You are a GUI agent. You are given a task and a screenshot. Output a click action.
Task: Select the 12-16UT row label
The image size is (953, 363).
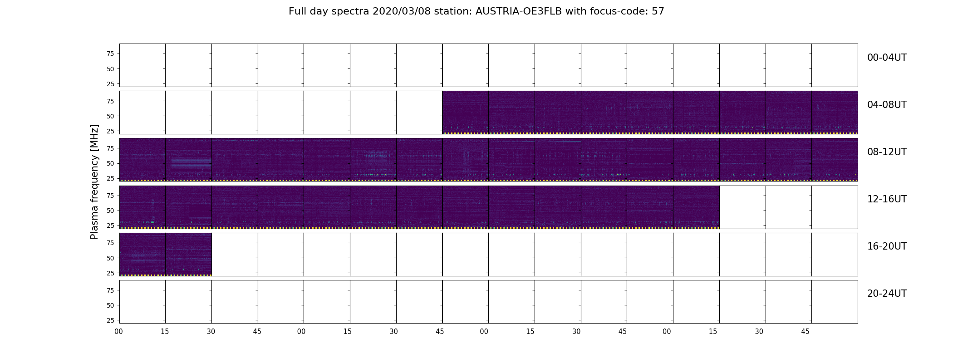tap(887, 199)
